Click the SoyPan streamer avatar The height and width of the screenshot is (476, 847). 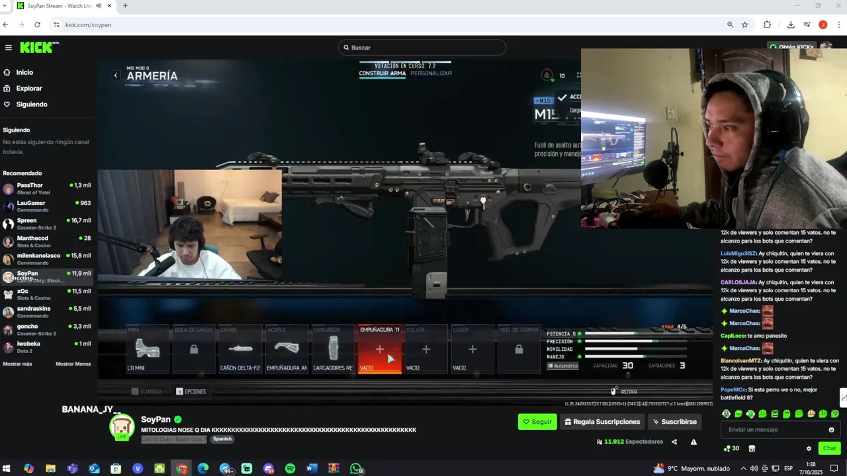coord(122,427)
